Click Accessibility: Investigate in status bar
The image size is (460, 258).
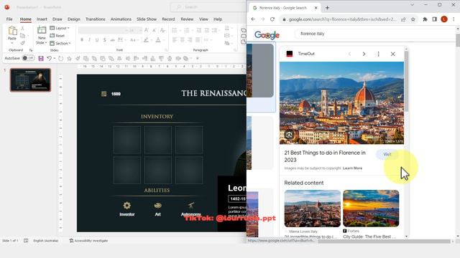tap(88, 241)
